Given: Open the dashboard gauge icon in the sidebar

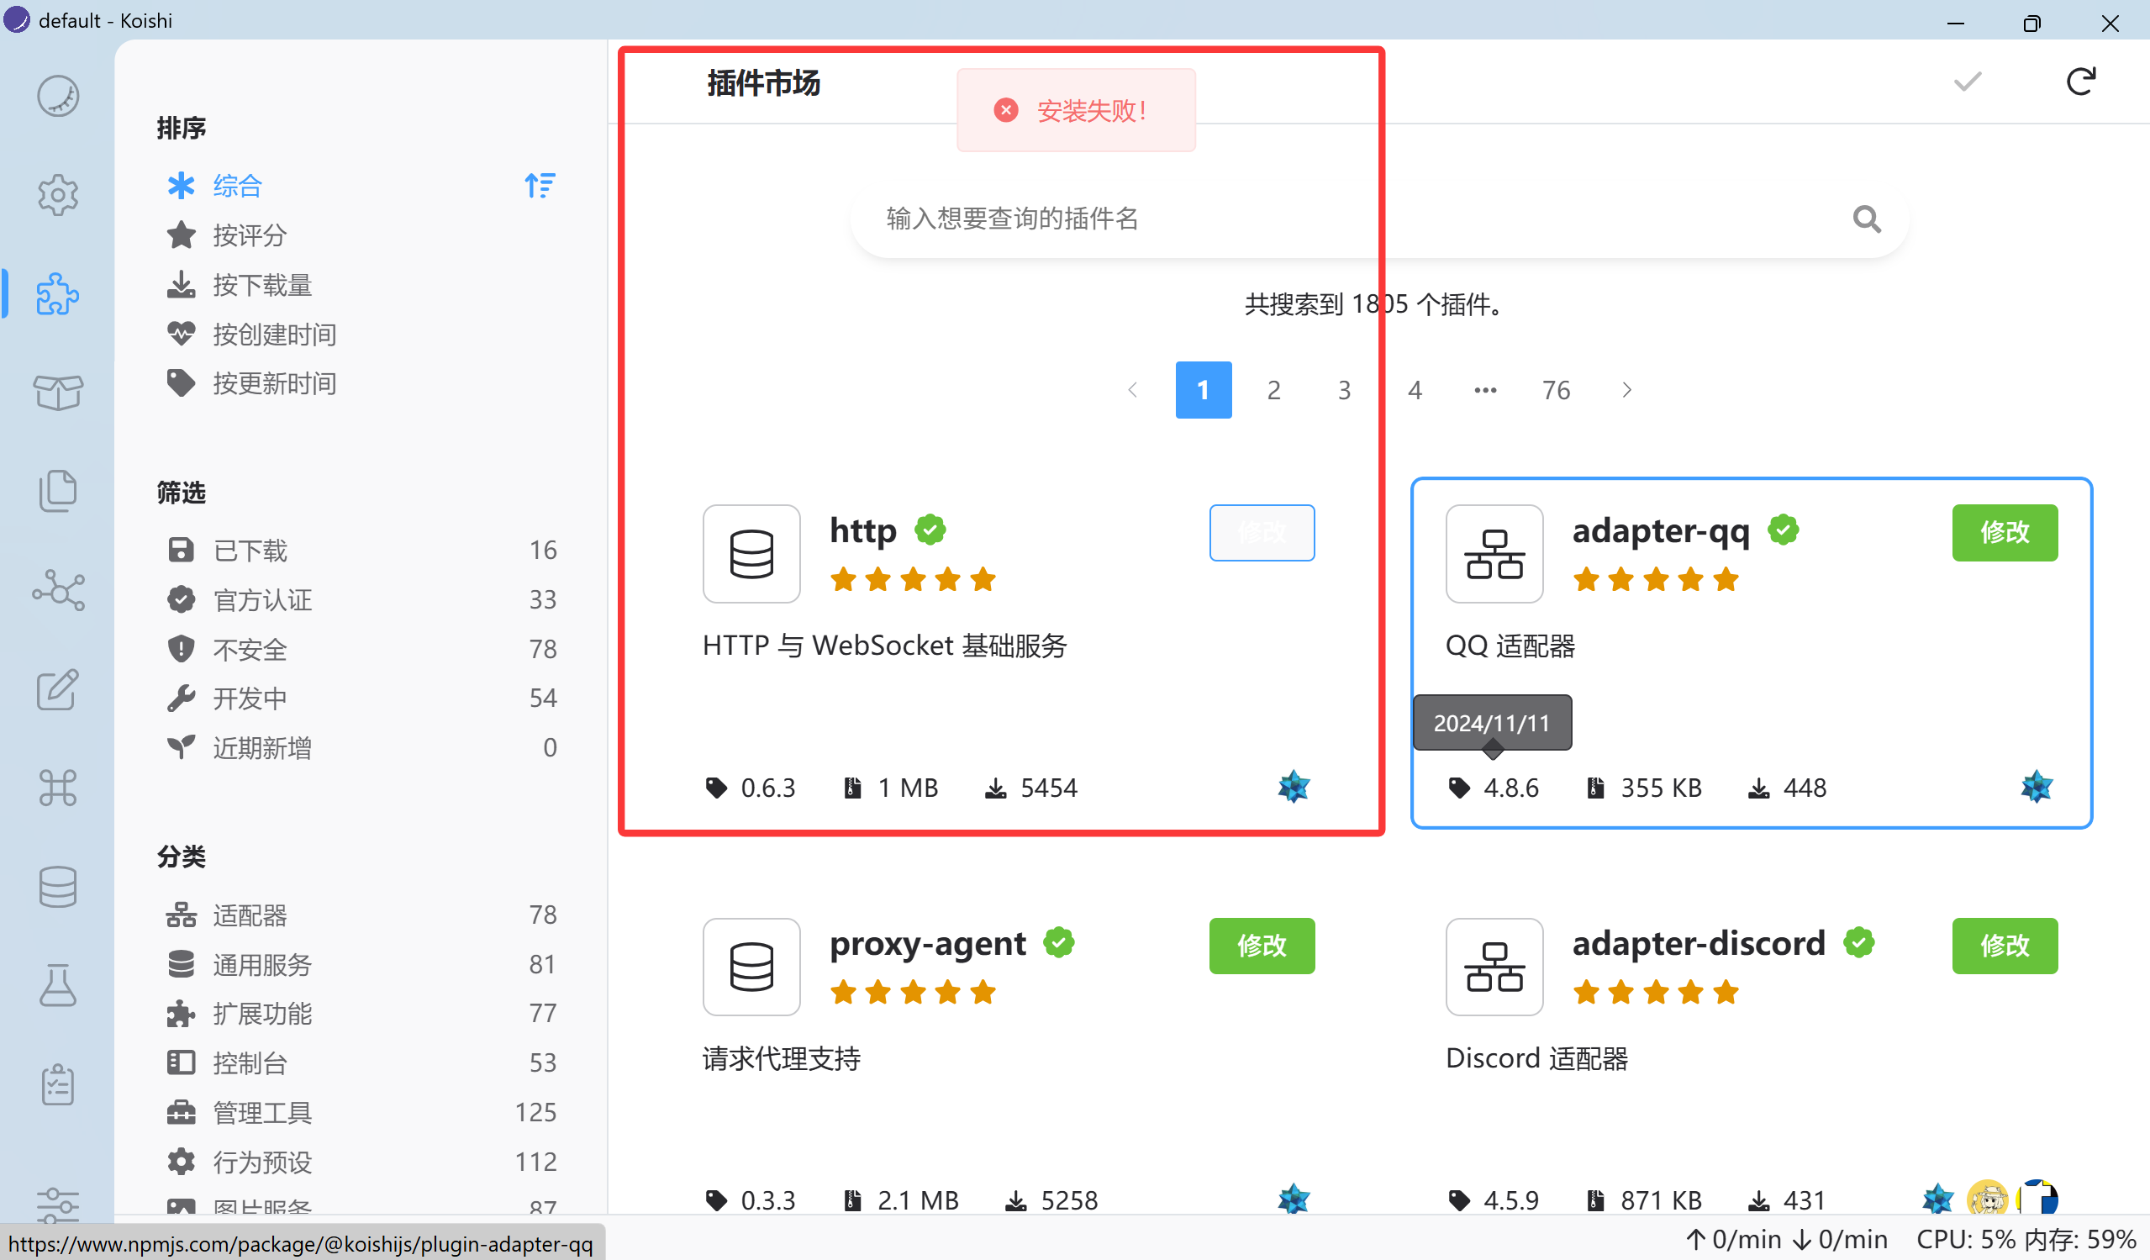Looking at the screenshot, I should pyautogui.click(x=58, y=96).
